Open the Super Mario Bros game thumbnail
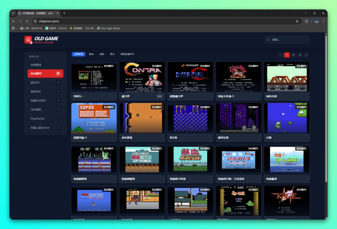This screenshot has height=229, width=337. pyautogui.click(x=94, y=118)
